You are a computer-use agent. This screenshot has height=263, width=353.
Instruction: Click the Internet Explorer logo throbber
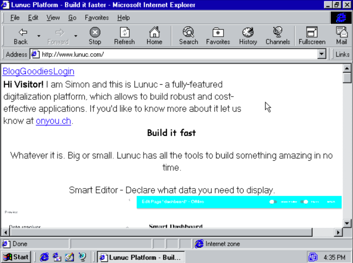(341, 18)
